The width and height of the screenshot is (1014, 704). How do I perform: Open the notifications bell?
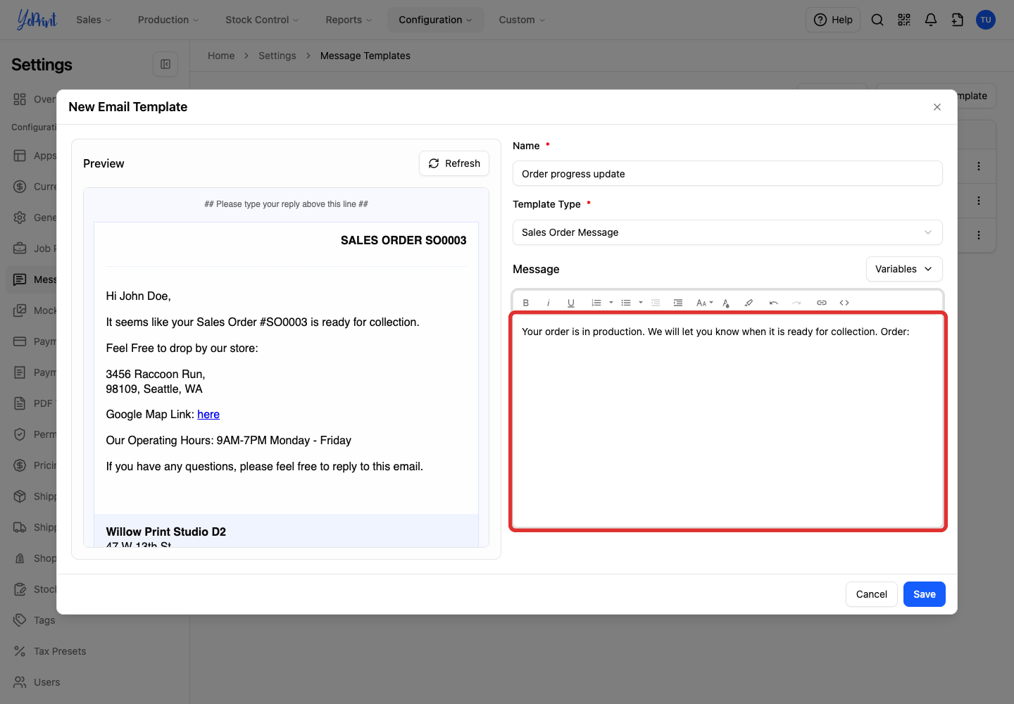931,20
